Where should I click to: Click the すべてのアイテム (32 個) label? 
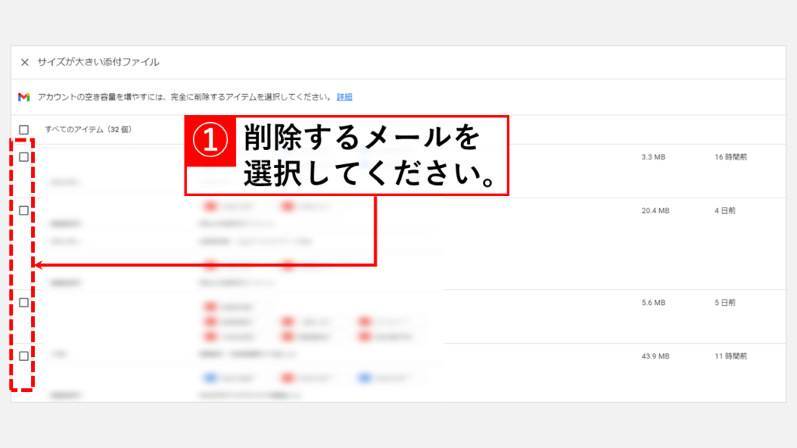89,130
